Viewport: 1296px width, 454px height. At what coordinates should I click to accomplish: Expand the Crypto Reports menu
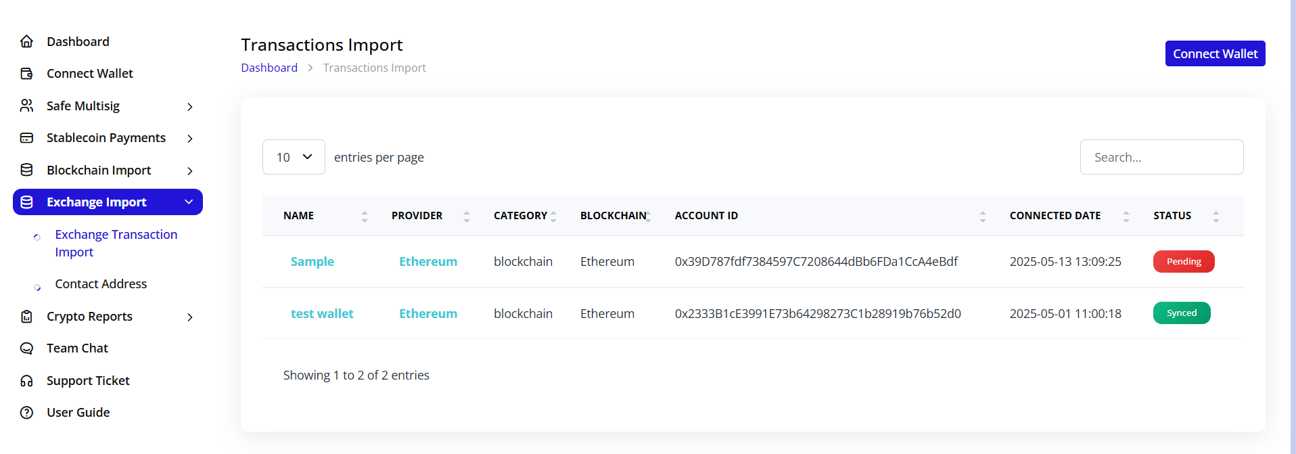click(190, 317)
